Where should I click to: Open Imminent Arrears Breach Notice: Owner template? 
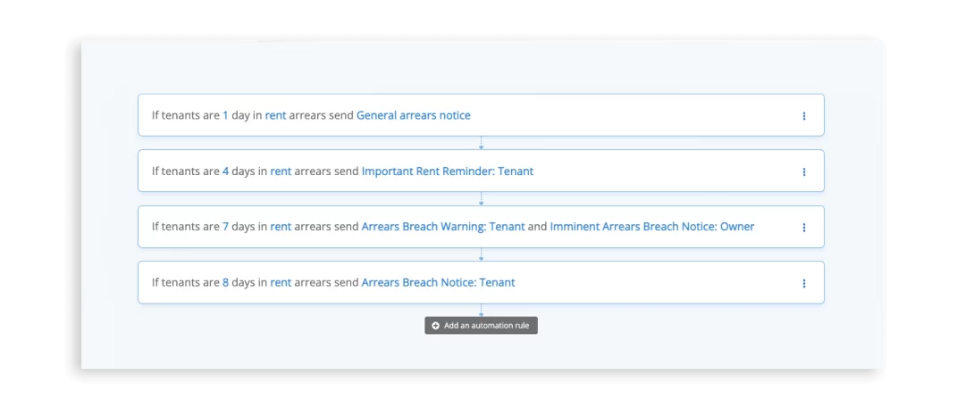[652, 226]
